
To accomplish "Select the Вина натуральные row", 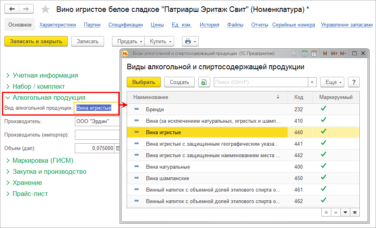I will pyautogui.click(x=243, y=167).
